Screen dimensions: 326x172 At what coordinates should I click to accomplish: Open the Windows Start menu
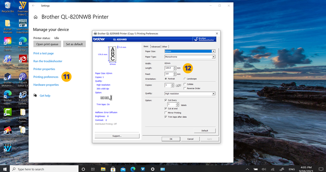point(4,169)
